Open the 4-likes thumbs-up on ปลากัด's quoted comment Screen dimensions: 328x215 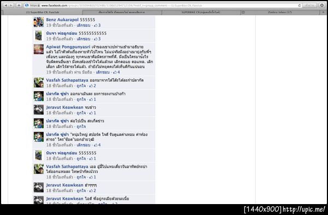coord(97,145)
